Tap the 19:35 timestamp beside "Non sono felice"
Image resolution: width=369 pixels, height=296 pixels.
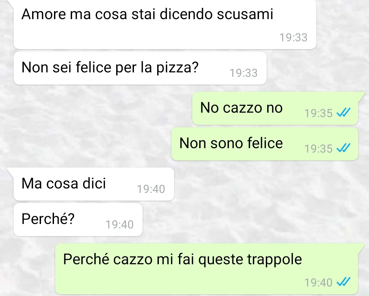pos(318,149)
